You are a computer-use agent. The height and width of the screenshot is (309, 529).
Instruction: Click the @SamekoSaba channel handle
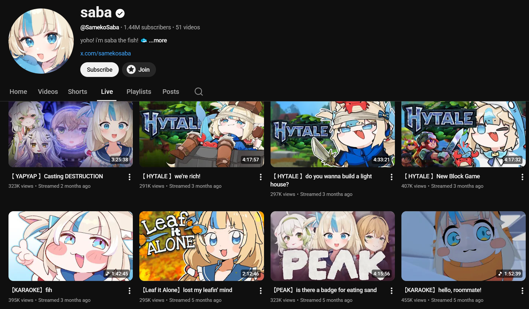pos(100,27)
